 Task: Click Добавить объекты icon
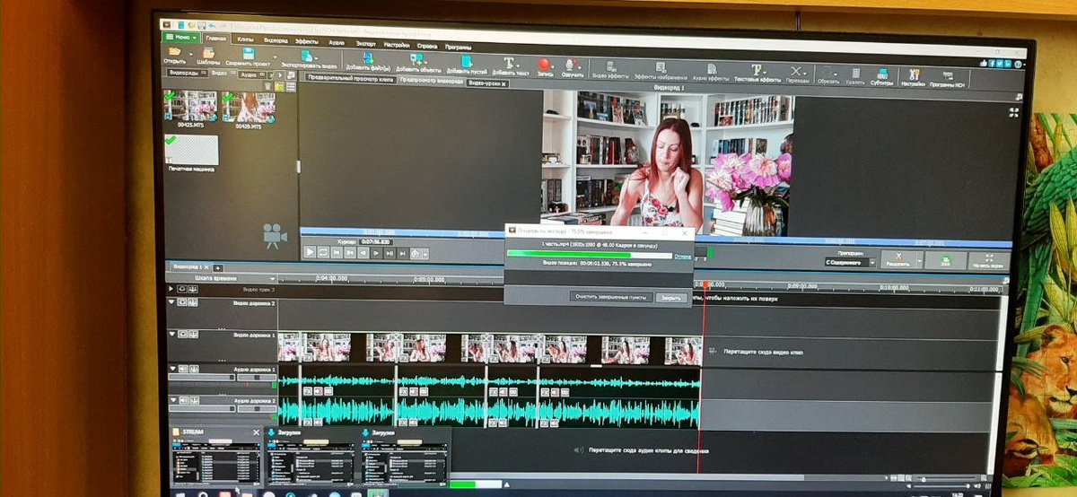pos(416,59)
